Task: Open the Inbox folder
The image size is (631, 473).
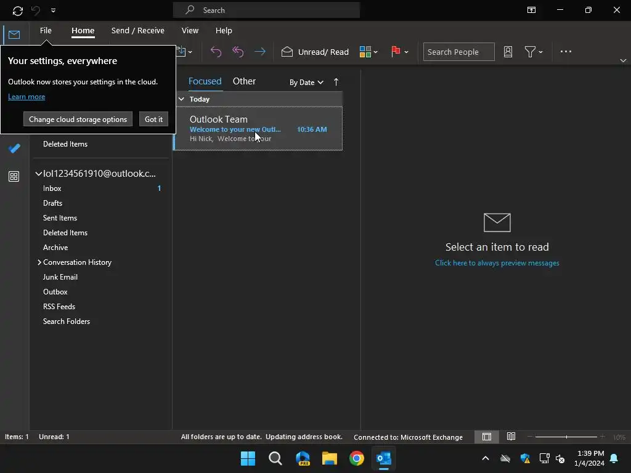Action: [x=52, y=188]
